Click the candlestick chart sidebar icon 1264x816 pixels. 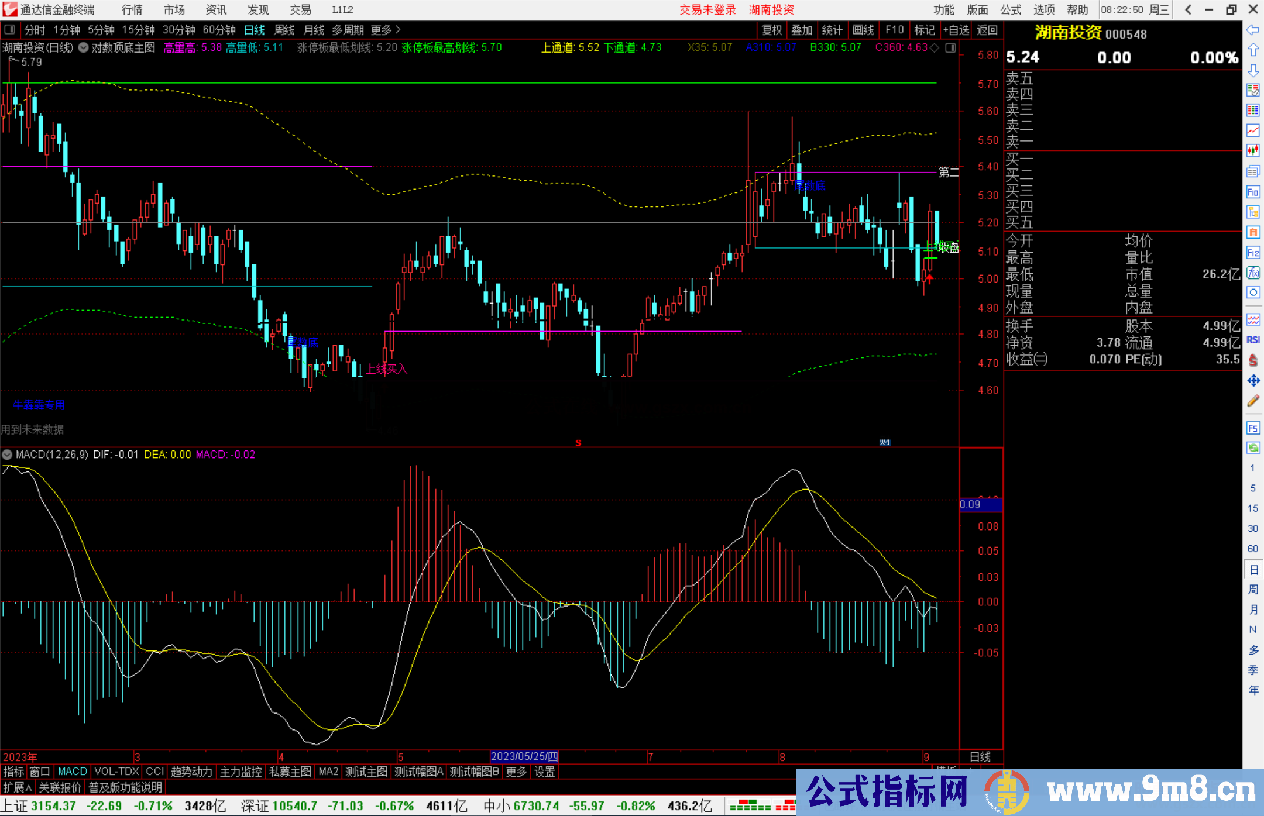(x=1253, y=151)
